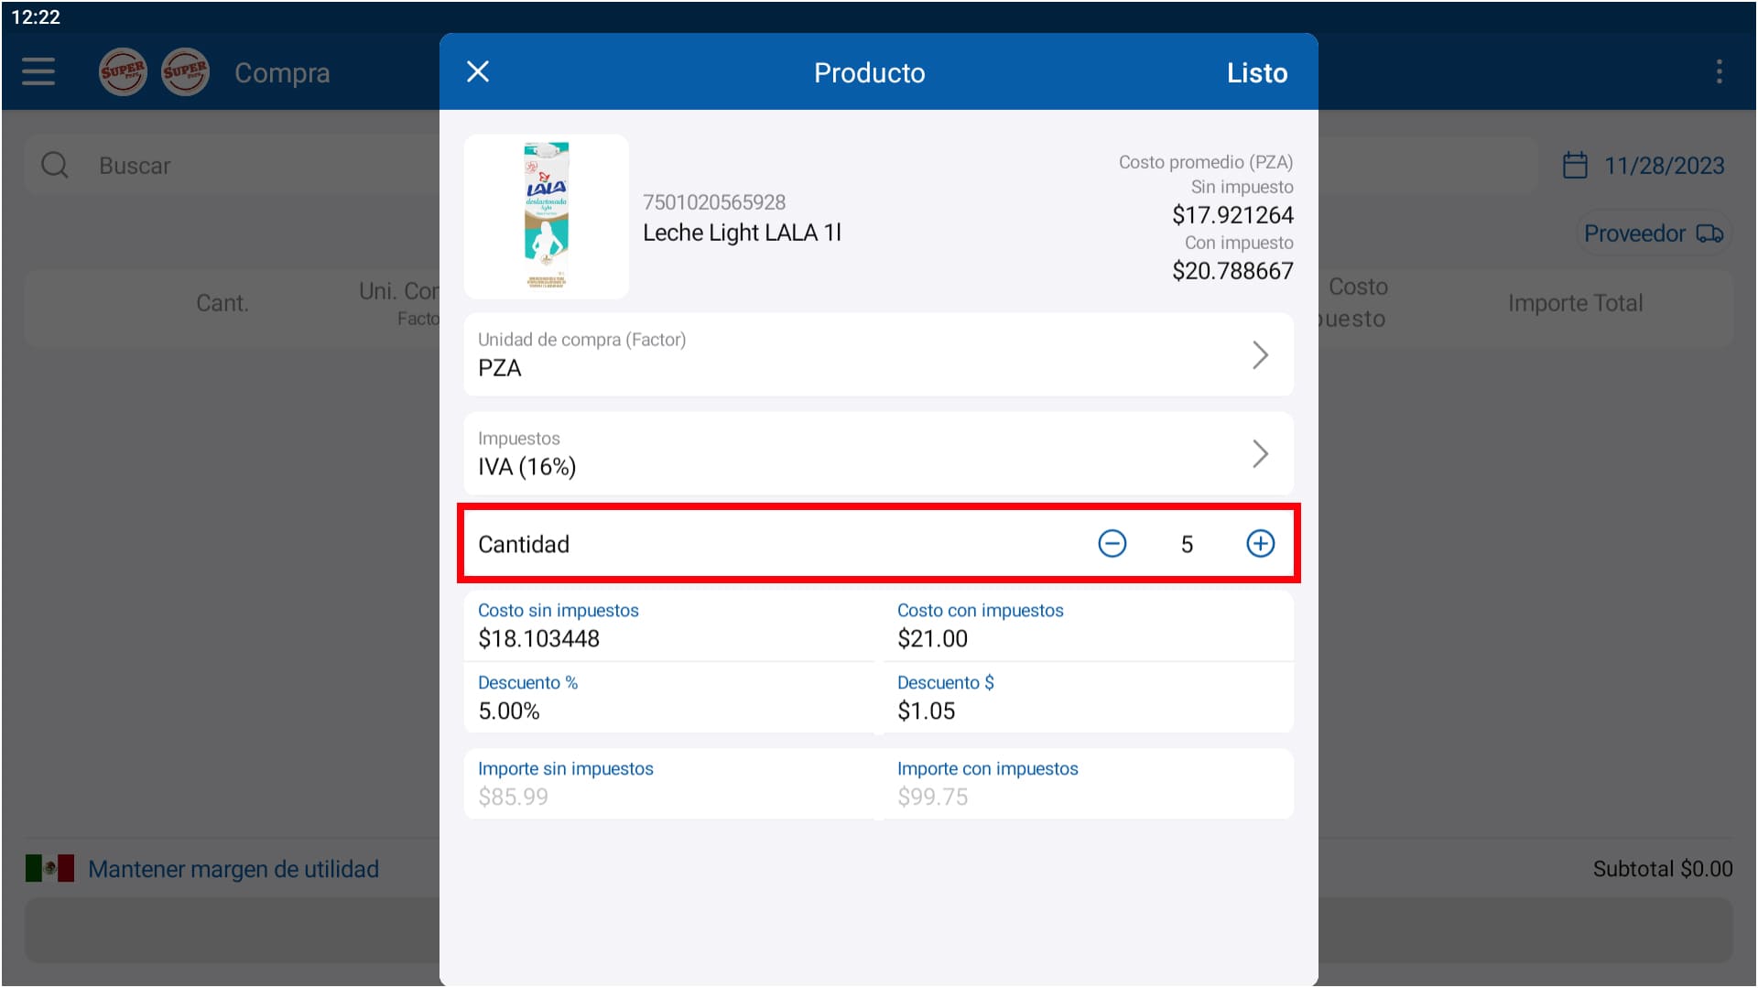Open the calendar date picker icon
This screenshot has width=1758, height=988.
pos(1574,166)
